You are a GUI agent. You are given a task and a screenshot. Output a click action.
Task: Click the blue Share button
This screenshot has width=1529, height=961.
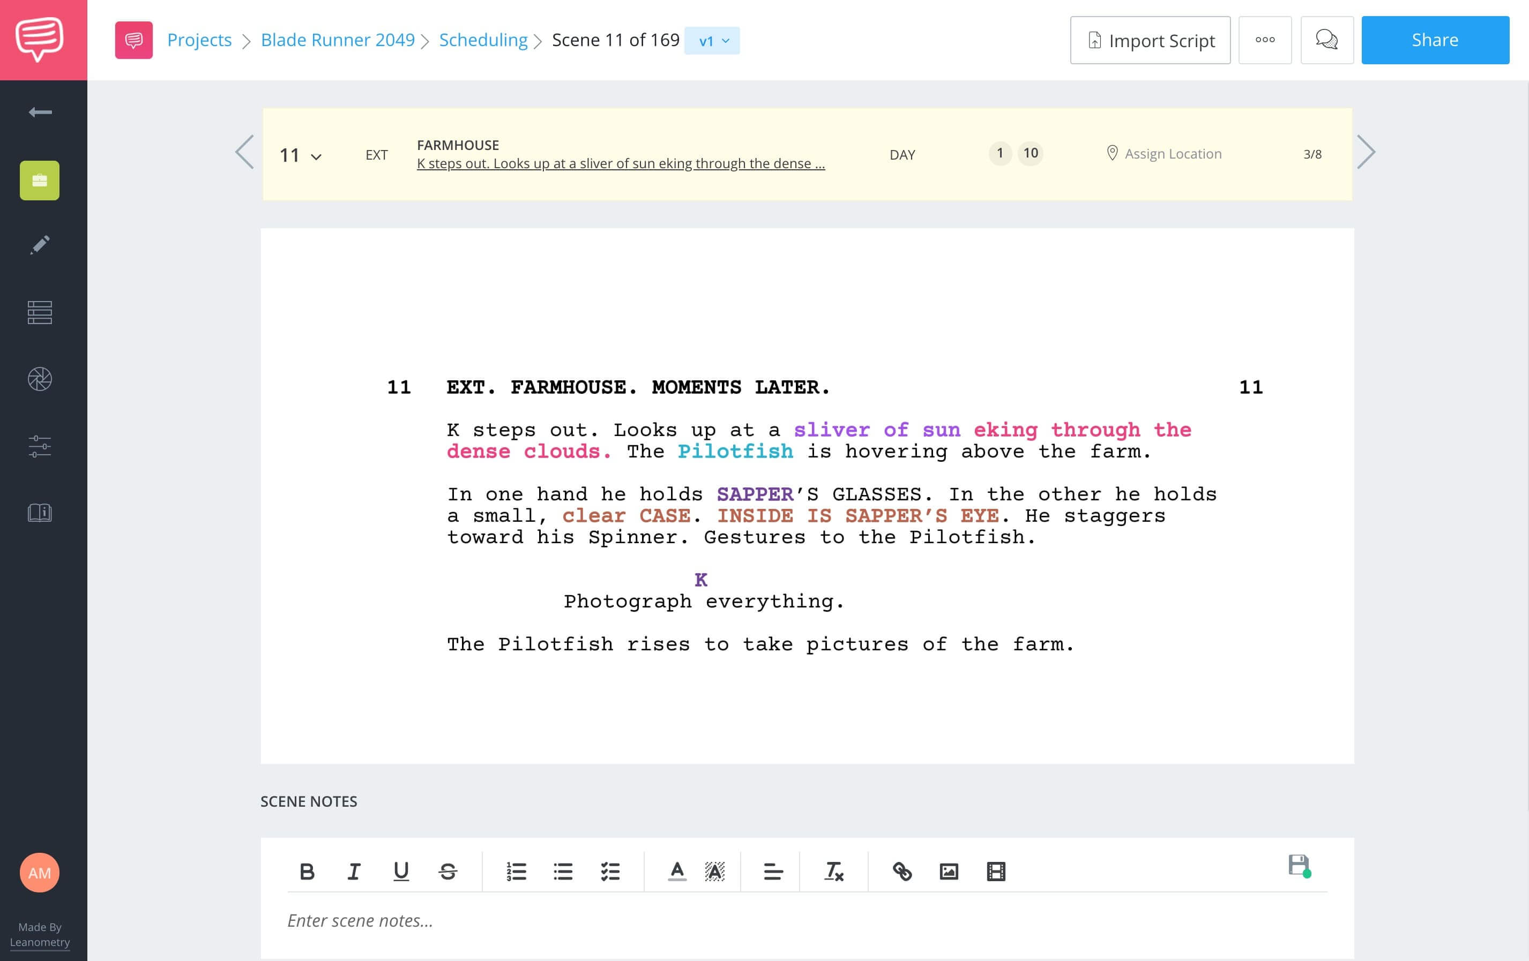click(1435, 40)
